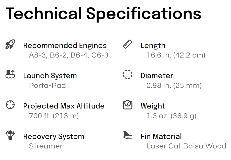Click the 700 ft. (213 m) altitude value

(54, 116)
